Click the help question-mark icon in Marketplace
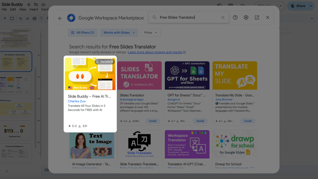318x179 pixels. [235, 18]
